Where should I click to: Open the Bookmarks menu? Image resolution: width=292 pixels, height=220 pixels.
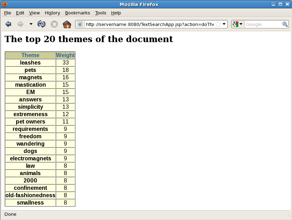[78, 13]
